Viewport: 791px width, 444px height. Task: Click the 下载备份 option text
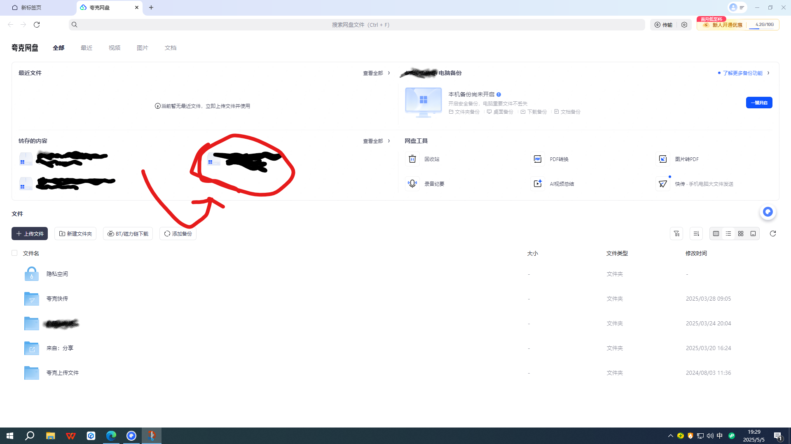pyautogui.click(x=537, y=112)
